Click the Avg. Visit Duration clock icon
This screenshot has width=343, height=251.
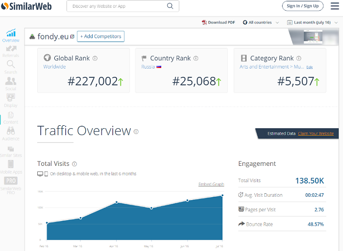[x=241, y=194]
